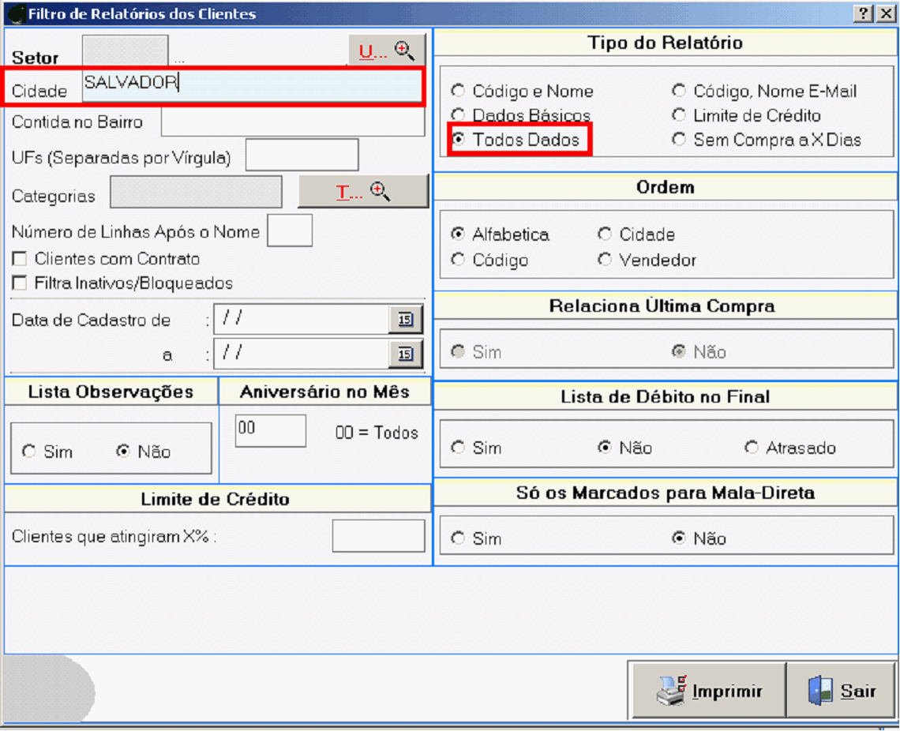This screenshot has width=900, height=731.
Task: Open calendar for Data de Cadastro end
Action: coord(405,354)
